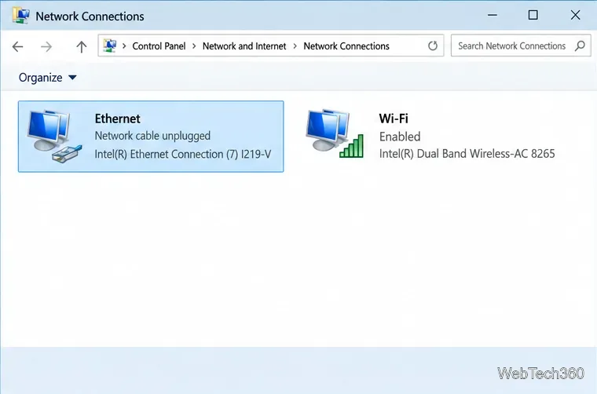Click the Network Connections breadcrumb
The width and height of the screenshot is (597, 394).
pos(346,46)
